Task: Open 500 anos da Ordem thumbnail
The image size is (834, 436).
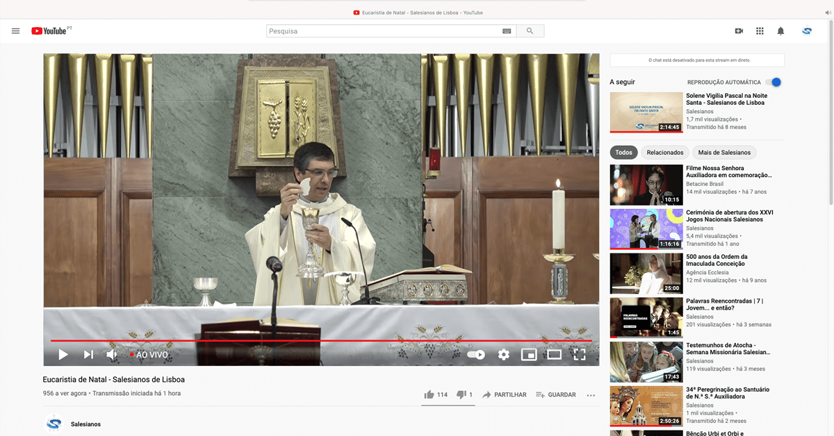Action: [646, 274]
